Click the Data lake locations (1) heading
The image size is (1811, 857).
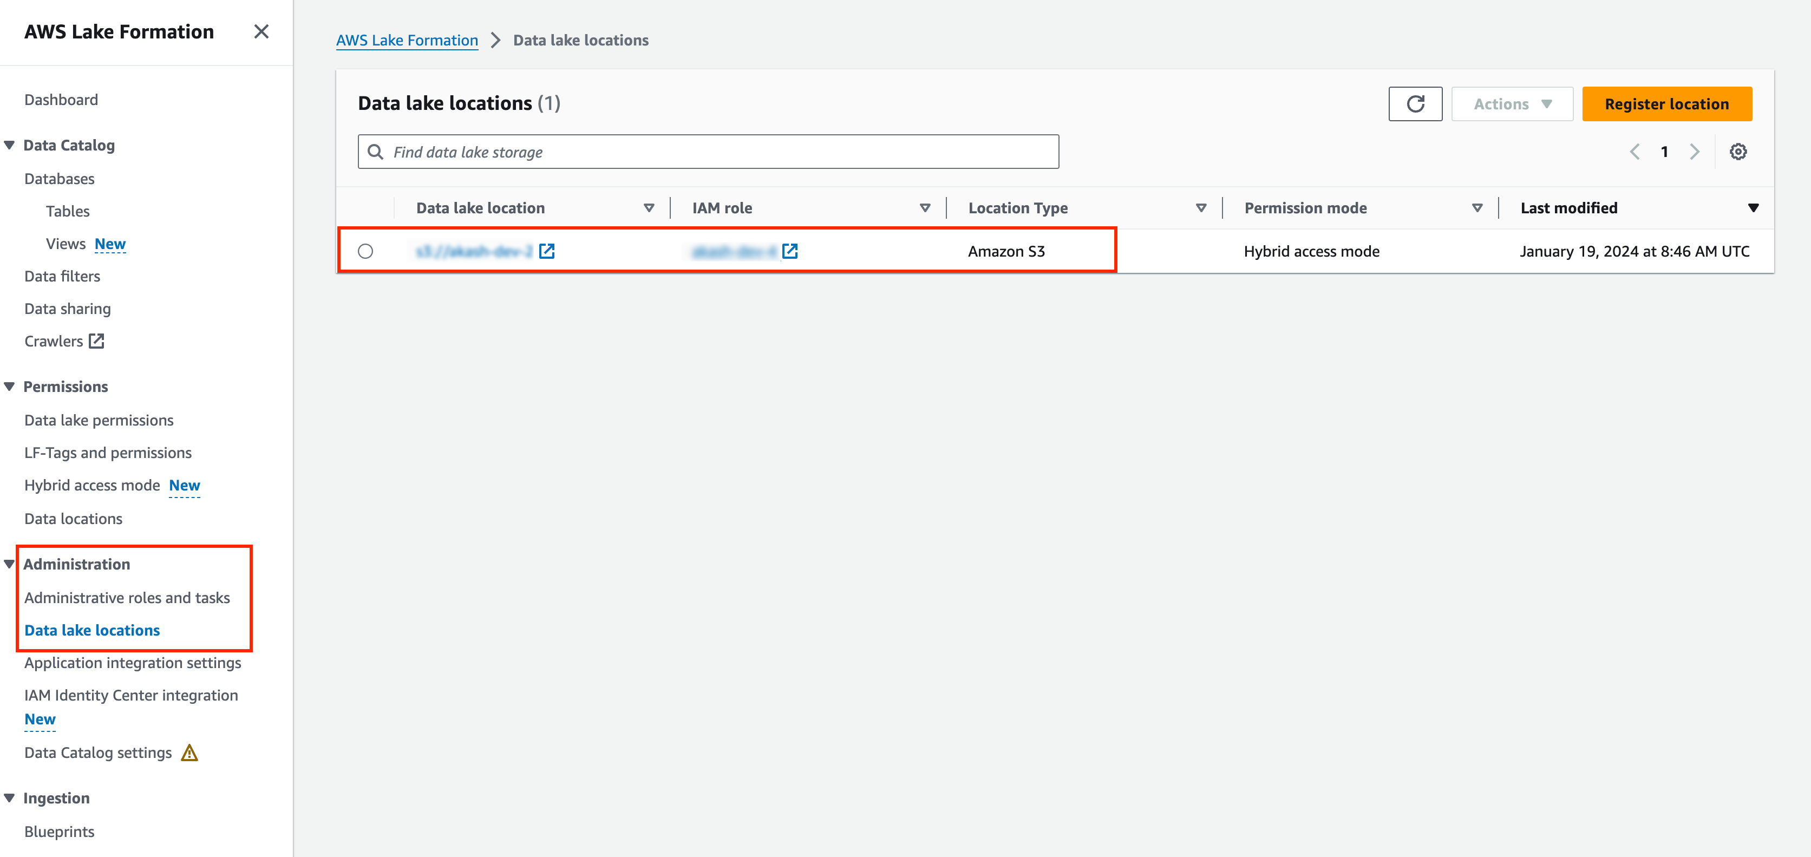[459, 103]
